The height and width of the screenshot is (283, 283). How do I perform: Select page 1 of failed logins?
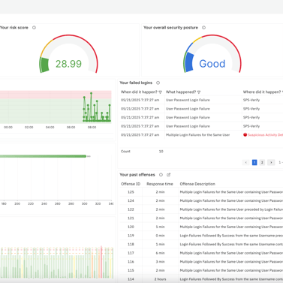pyautogui.click(x=254, y=163)
